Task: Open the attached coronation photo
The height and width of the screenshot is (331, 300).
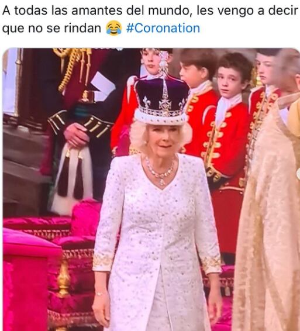Action: point(151,189)
